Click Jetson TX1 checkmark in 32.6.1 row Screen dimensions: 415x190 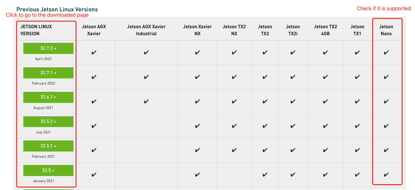357,102
